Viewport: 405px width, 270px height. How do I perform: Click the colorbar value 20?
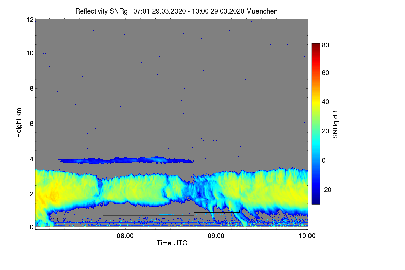[326, 131]
